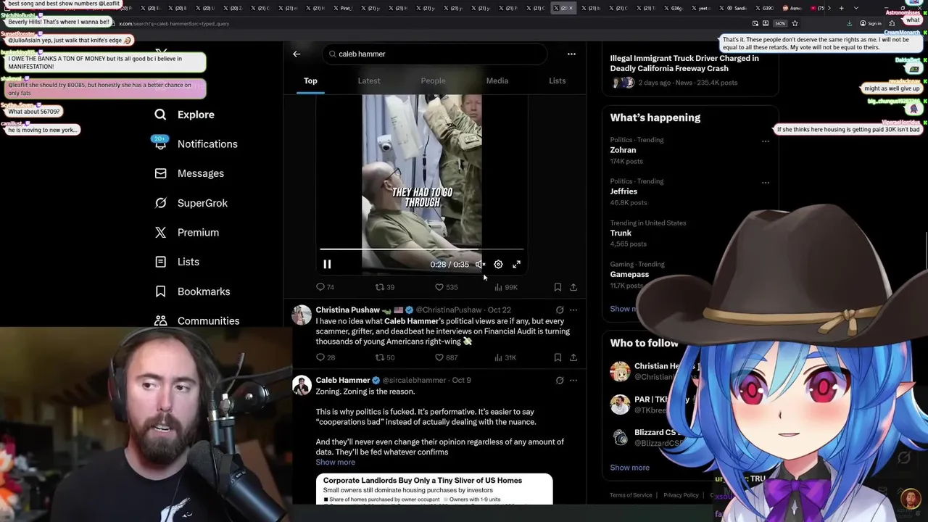Pause the playing video

tap(327, 265)
